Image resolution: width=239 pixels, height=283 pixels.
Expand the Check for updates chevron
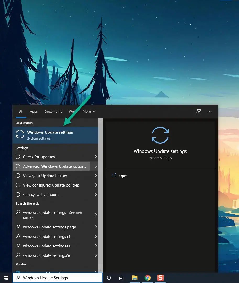tap(96, 157)
